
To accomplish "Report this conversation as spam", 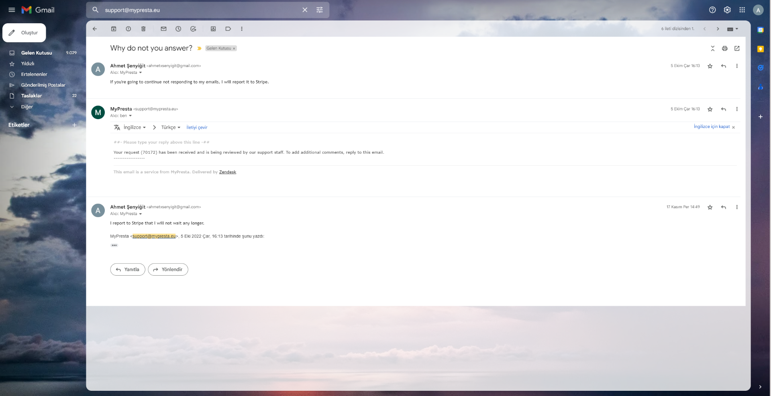I will tap(128, 29).
